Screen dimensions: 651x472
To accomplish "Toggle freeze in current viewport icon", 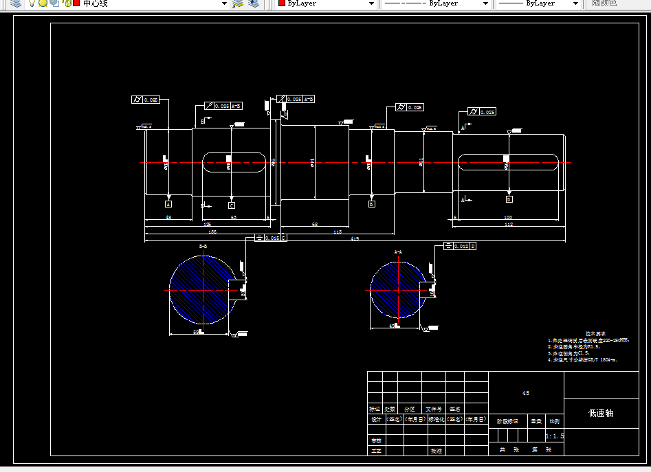I will pos(54,3).
